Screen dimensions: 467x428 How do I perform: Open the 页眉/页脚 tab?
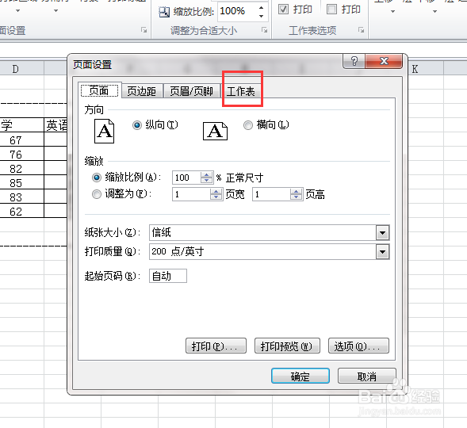pos(192,91)
